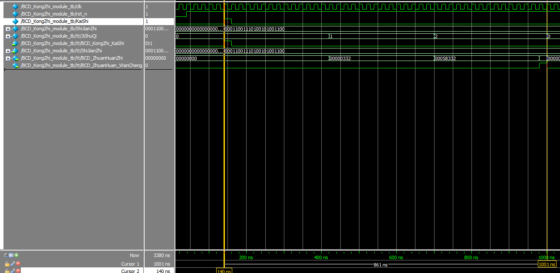Click Cursor 2 time value 140 ns
The height and width of the screenshot is (273, 560).
coord(162,271)
